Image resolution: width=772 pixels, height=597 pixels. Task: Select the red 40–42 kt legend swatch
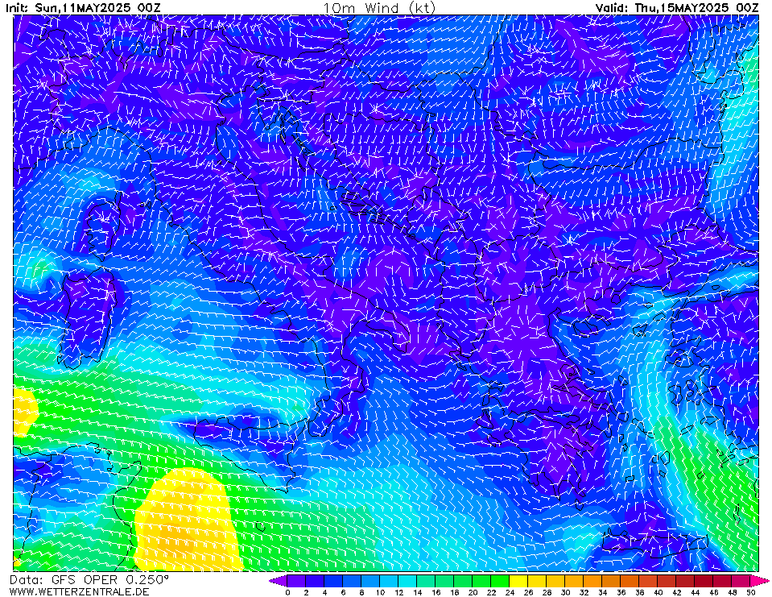667,581
